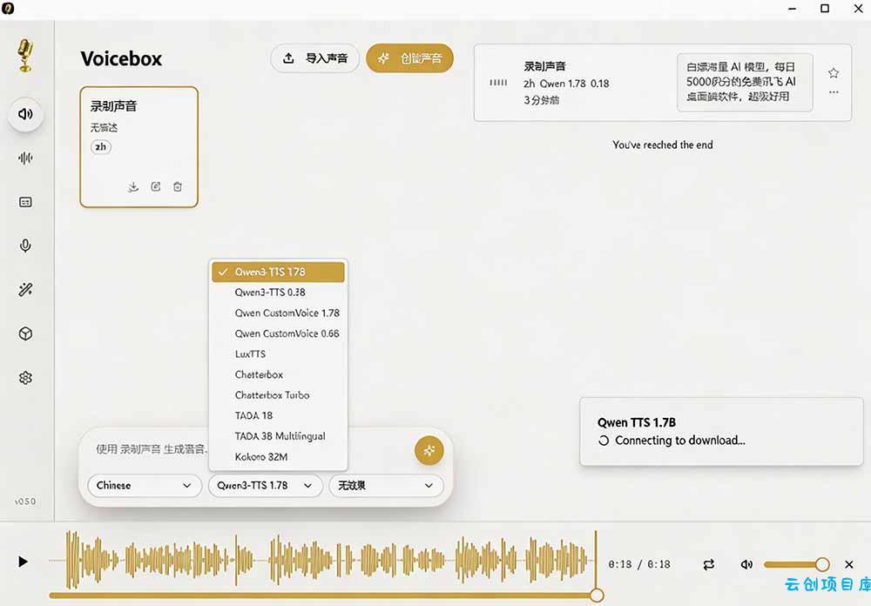
Task: Adjust the volume slider knob
Action: (x=823, y=564)
